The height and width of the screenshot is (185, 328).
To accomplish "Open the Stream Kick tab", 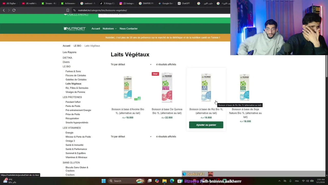I will pyautogui.click(x=49, y=3).
